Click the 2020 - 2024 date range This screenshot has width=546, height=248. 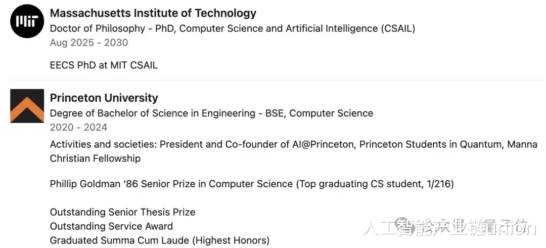click(x=78, y=127)
